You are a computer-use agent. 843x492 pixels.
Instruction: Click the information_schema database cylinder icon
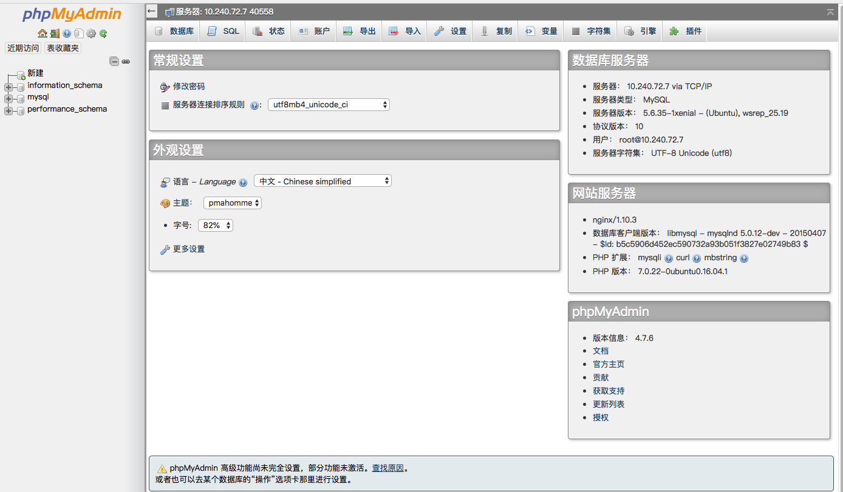point(21,86)
